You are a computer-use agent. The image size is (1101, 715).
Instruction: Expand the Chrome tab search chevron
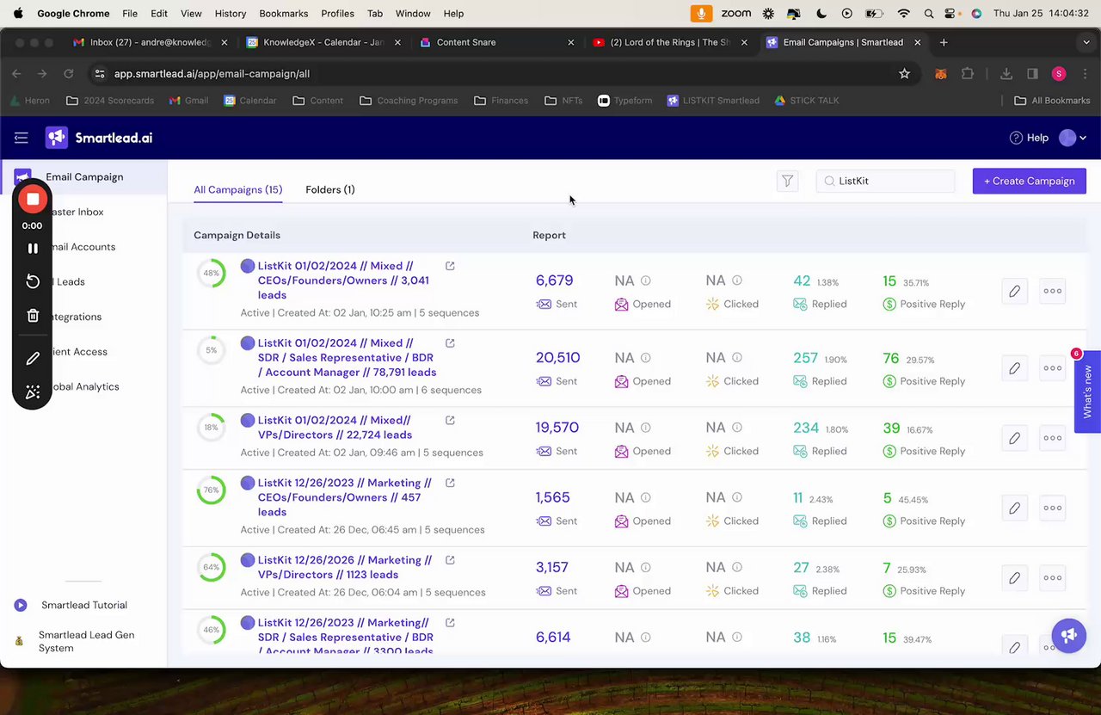pos(1086,42)
